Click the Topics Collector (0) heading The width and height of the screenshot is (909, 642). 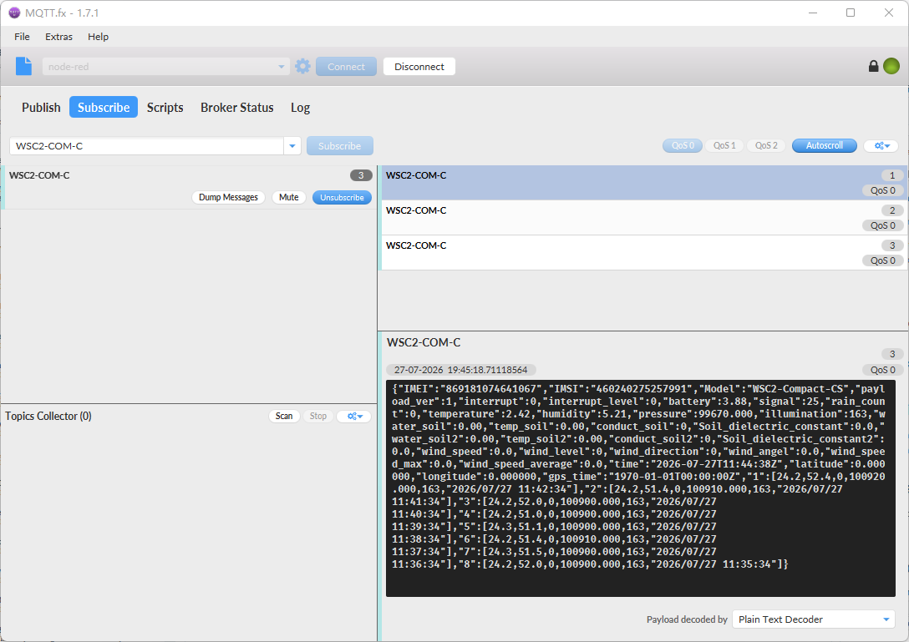click(x=48, y=416)
